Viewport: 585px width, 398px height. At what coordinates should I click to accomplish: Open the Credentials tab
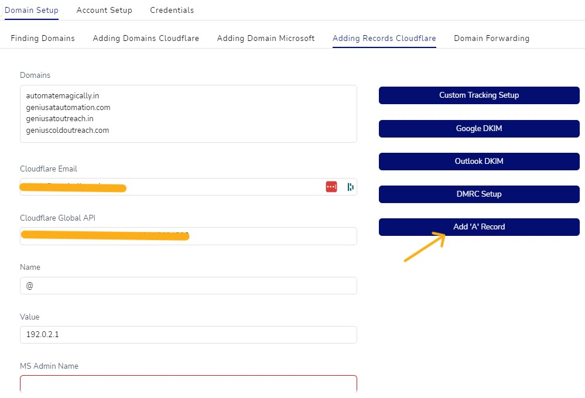(x=172, y=10)
